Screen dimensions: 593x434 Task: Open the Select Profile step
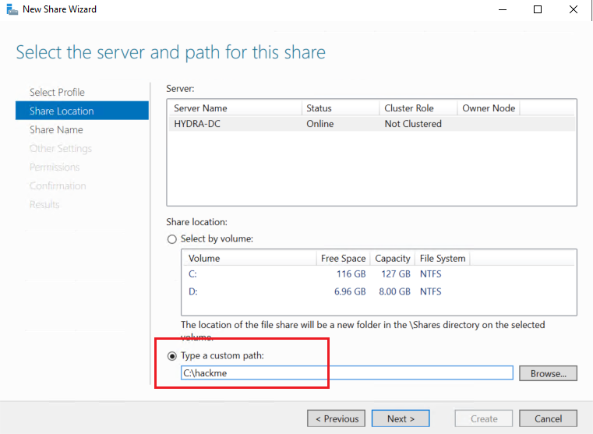click(57, 92)
